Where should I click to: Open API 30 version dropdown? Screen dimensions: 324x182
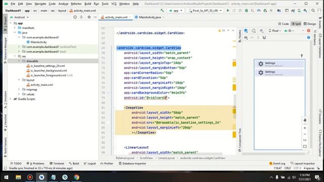289,31
